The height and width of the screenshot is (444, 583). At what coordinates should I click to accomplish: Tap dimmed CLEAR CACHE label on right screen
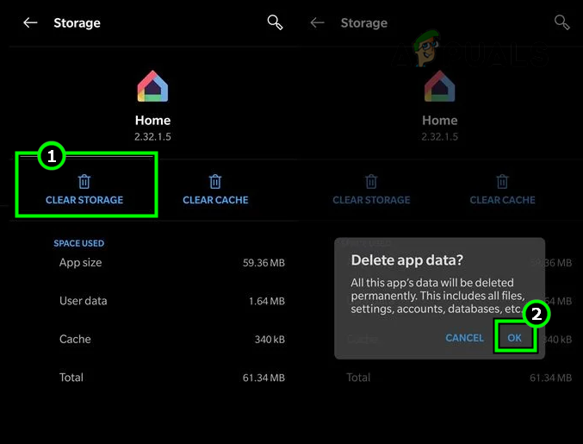click(502, 200)
